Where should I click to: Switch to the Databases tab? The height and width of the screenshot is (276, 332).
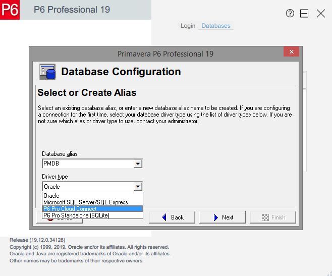pos(216,26)
